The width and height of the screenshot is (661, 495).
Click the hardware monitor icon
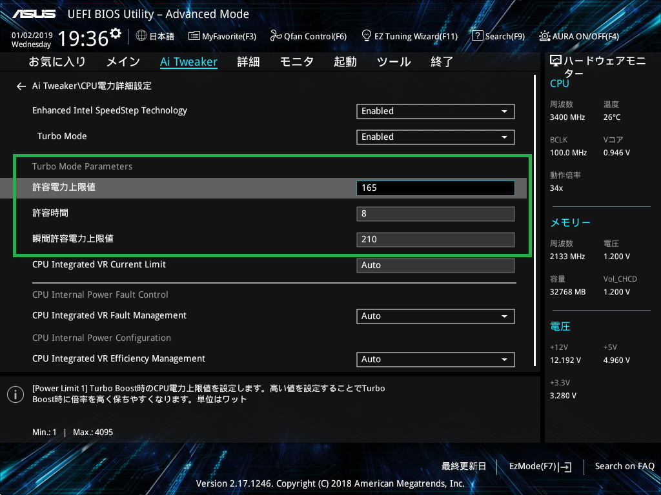coord(556,61)
